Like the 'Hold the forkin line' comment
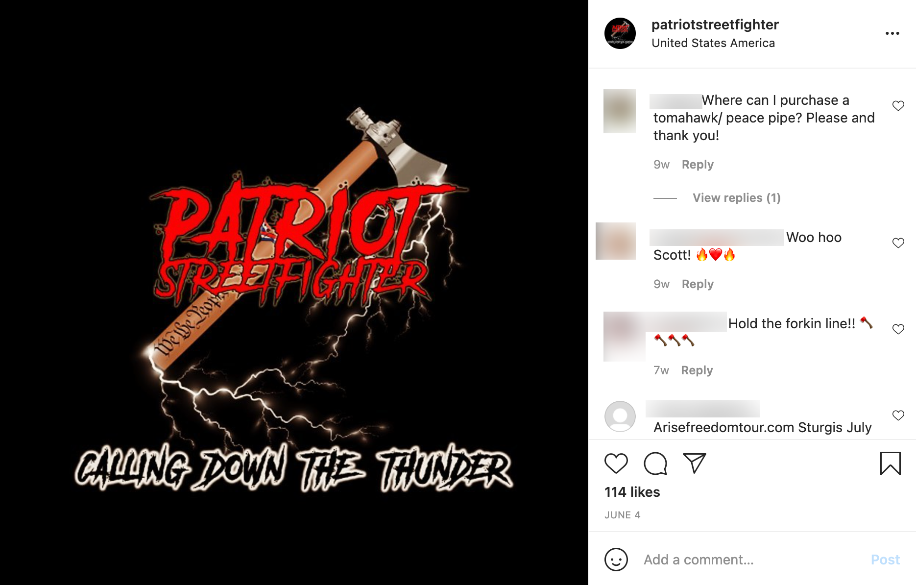This screenshot has width=916, height=585. pyautogui.click(x=898, y=329)
